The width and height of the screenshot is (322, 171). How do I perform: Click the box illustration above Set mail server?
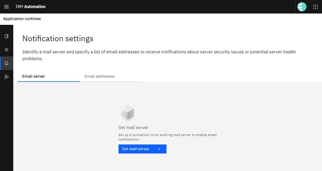pyautogui.click(x=127, y=113)
